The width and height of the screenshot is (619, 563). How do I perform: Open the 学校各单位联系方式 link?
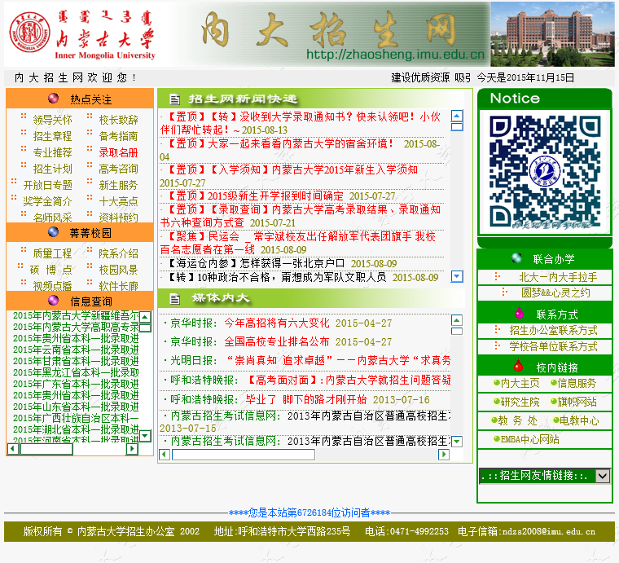coord(553,346)
